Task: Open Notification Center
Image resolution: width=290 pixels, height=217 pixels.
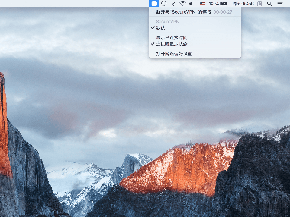Action: [x=279, y=4]
